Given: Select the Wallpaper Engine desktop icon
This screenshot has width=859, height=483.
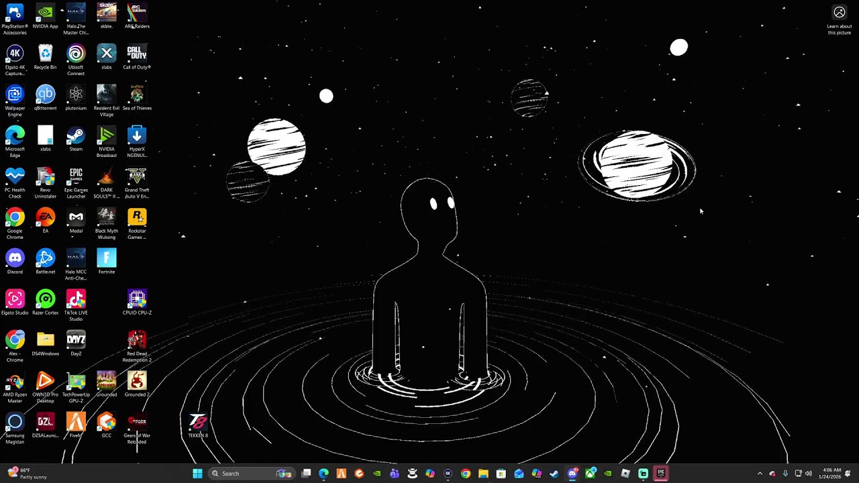Looking at the screenshot, I should 15,101.
